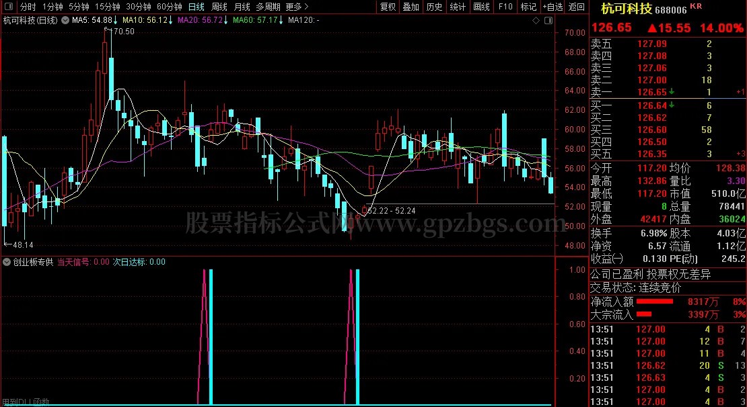Screen dimensions: 747x407
Task: Select the 分时 intraday tab
Action: (x=28, y=7)
